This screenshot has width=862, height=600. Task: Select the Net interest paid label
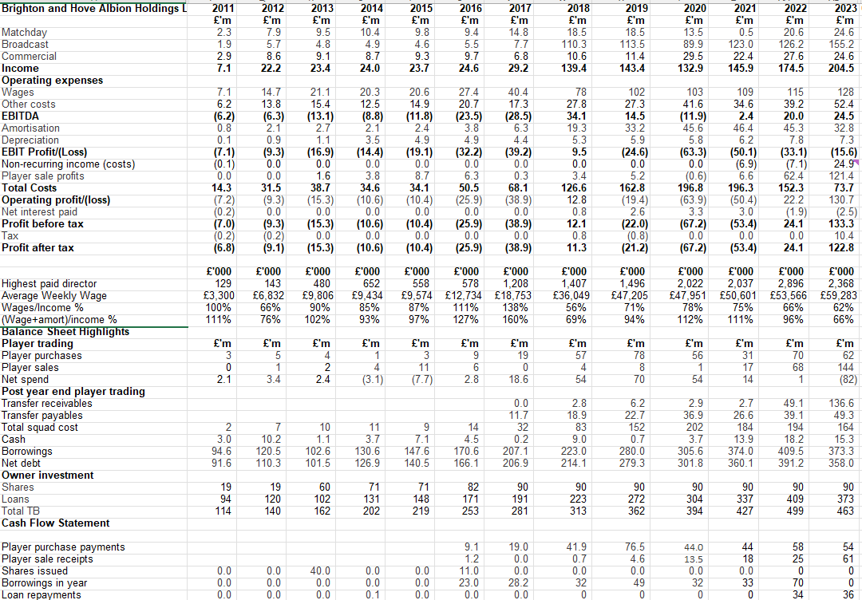pyautogui.click(x=40, y=212)
